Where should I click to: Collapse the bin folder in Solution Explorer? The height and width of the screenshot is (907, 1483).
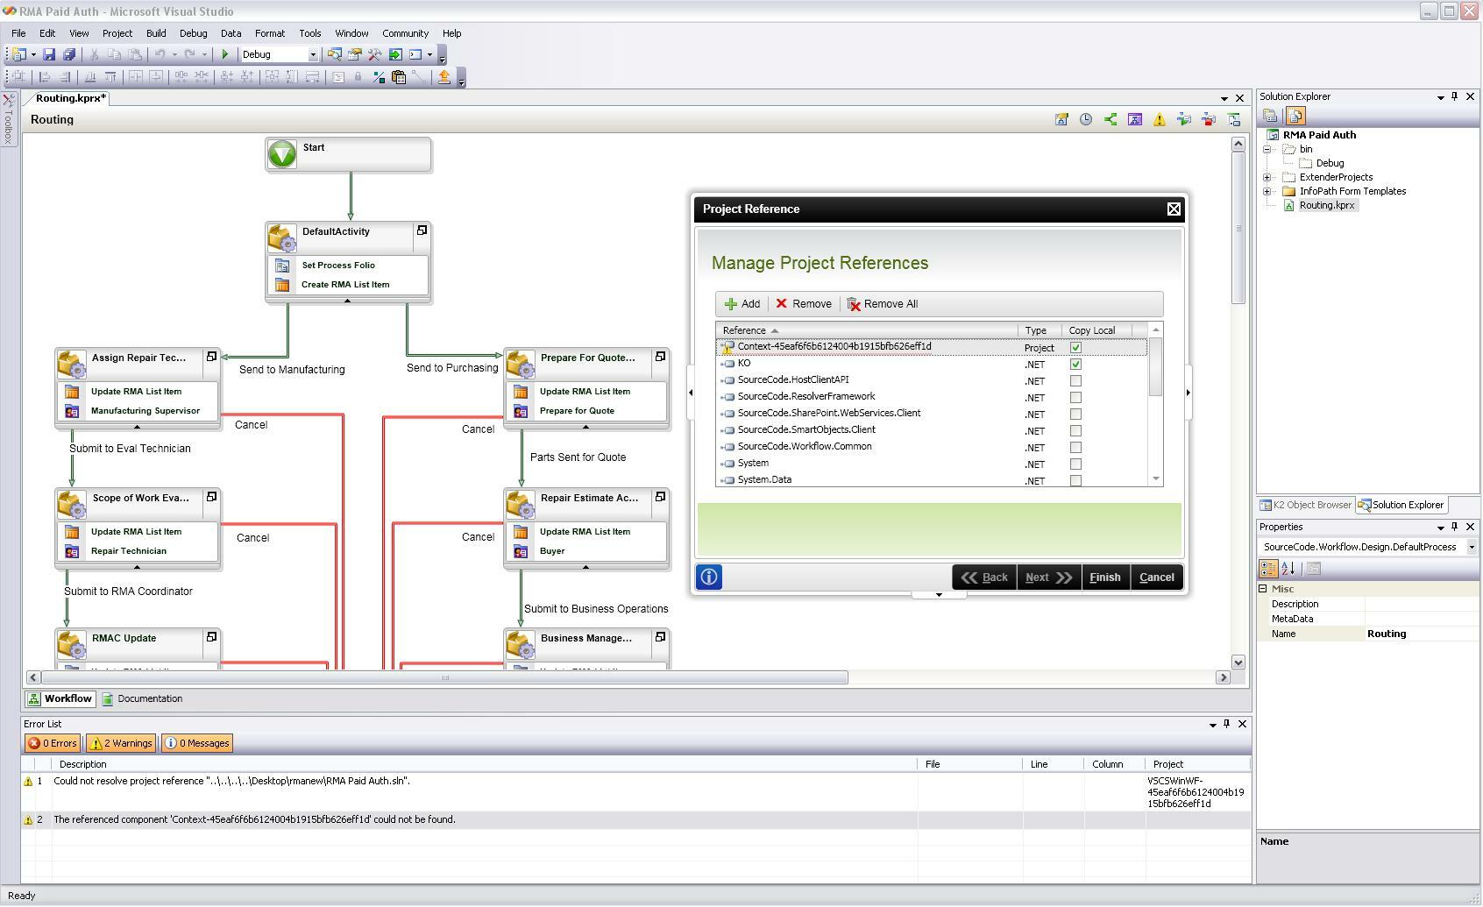tap(1267, 149)
